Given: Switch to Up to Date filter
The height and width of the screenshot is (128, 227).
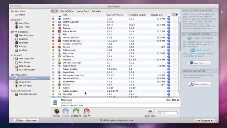Looking at the screenshot, I should pyautogui.click(x=83, y=11).
